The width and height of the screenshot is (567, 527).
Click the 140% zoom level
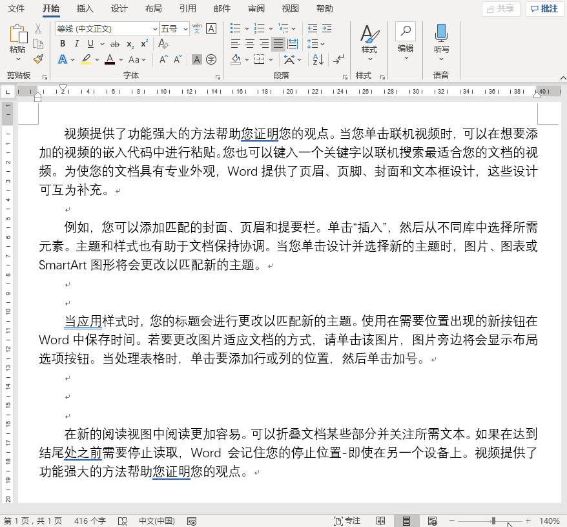(x=550, y=521)
